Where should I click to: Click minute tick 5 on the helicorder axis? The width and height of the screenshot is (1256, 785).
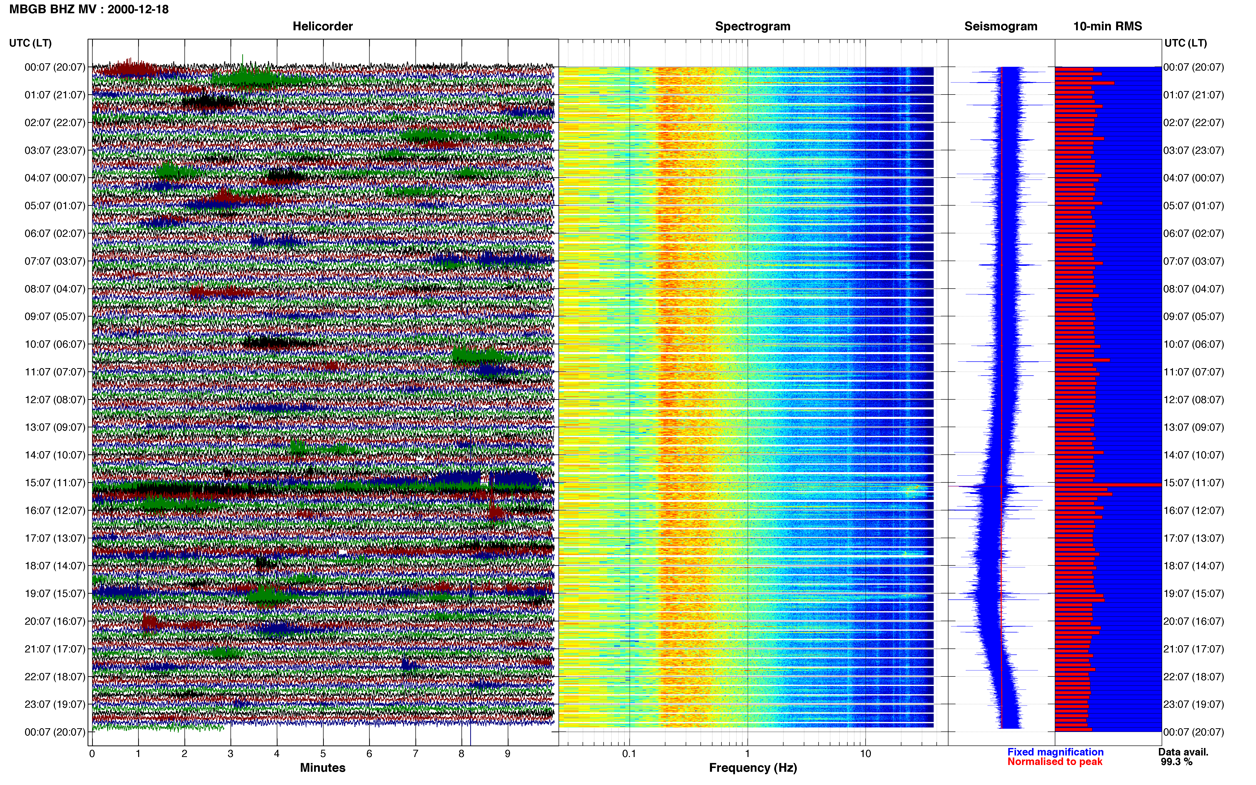[x=323, y=754]
